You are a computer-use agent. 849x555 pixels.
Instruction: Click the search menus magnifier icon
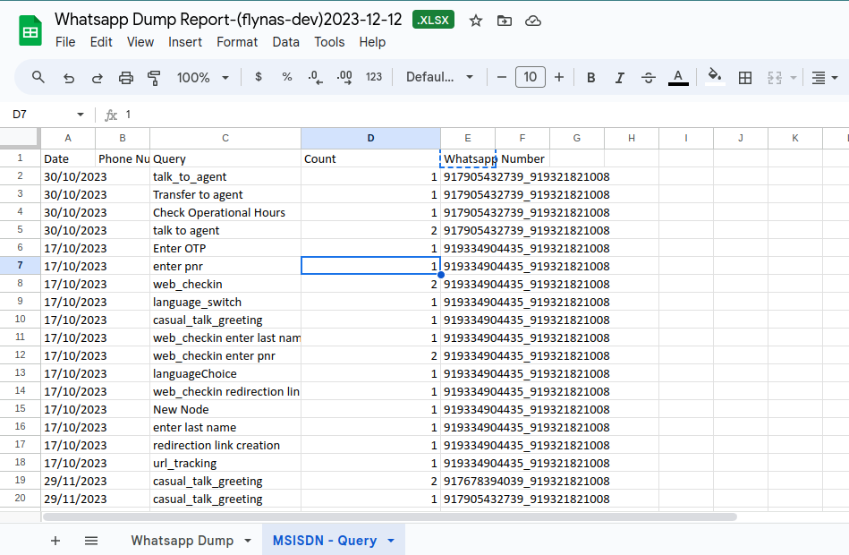pyautogui.click(x=38, y=78)
